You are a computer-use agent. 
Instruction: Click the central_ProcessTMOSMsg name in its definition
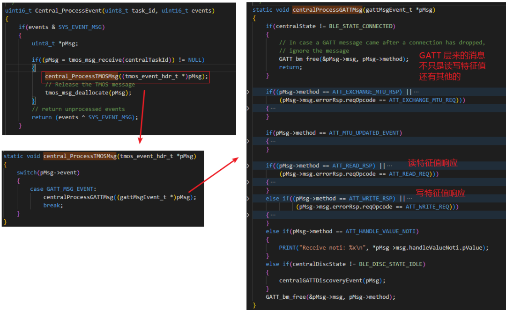pyautogui.click(x=80, y=156)
